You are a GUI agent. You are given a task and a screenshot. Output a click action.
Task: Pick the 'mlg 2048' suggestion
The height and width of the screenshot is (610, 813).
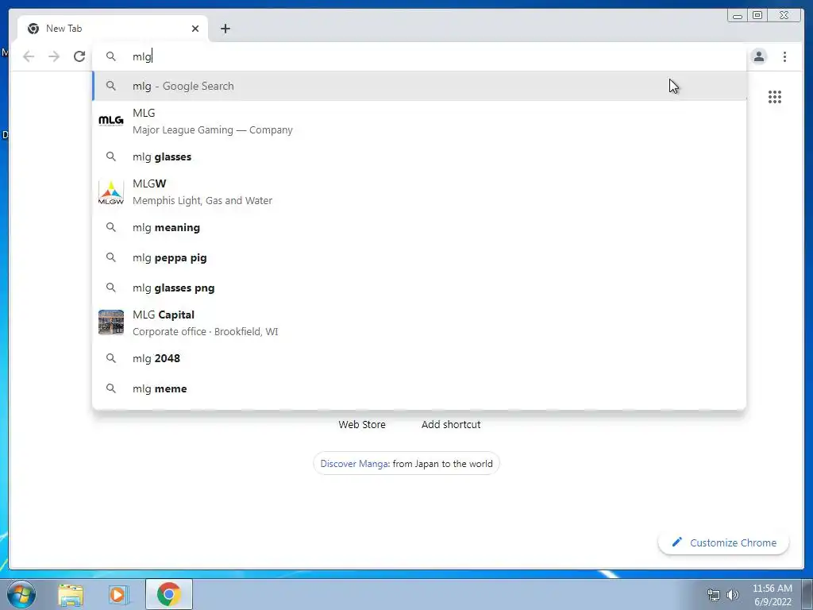click(x=419, y=358)
